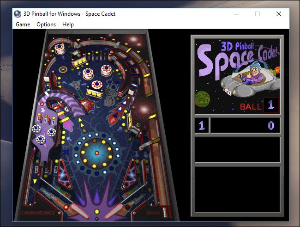Viewport: 300px width, 227px height.
Task: Click the plunger spring at bottom right
Action: tap(165, 212)
